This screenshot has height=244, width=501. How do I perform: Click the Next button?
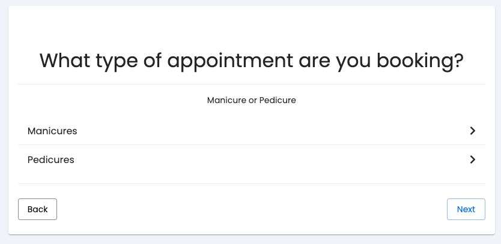pos(466,209)
